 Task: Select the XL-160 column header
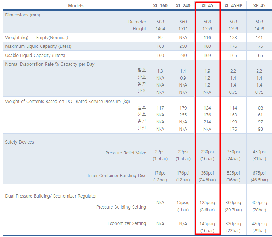160,5
